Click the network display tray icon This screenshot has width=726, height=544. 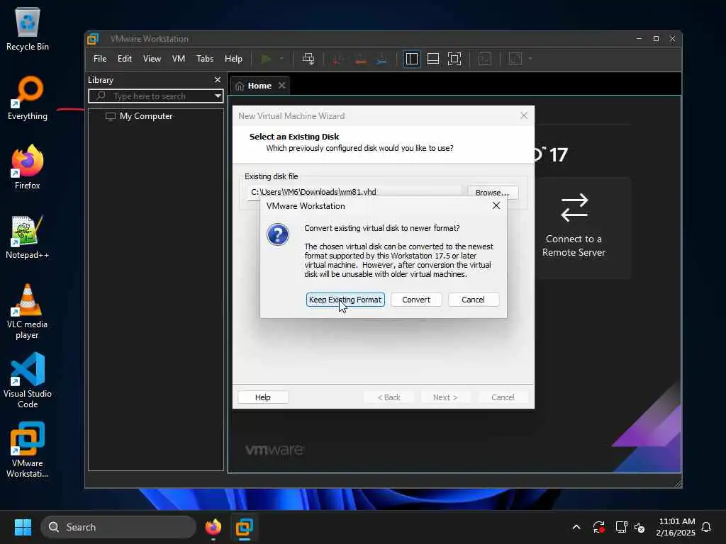pos(621,527)
